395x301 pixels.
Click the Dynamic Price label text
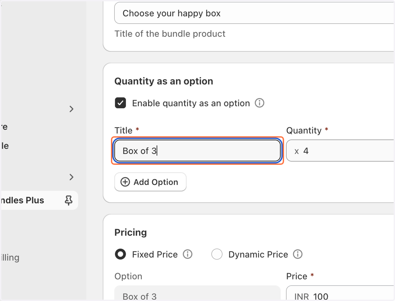tap(258, 255)
